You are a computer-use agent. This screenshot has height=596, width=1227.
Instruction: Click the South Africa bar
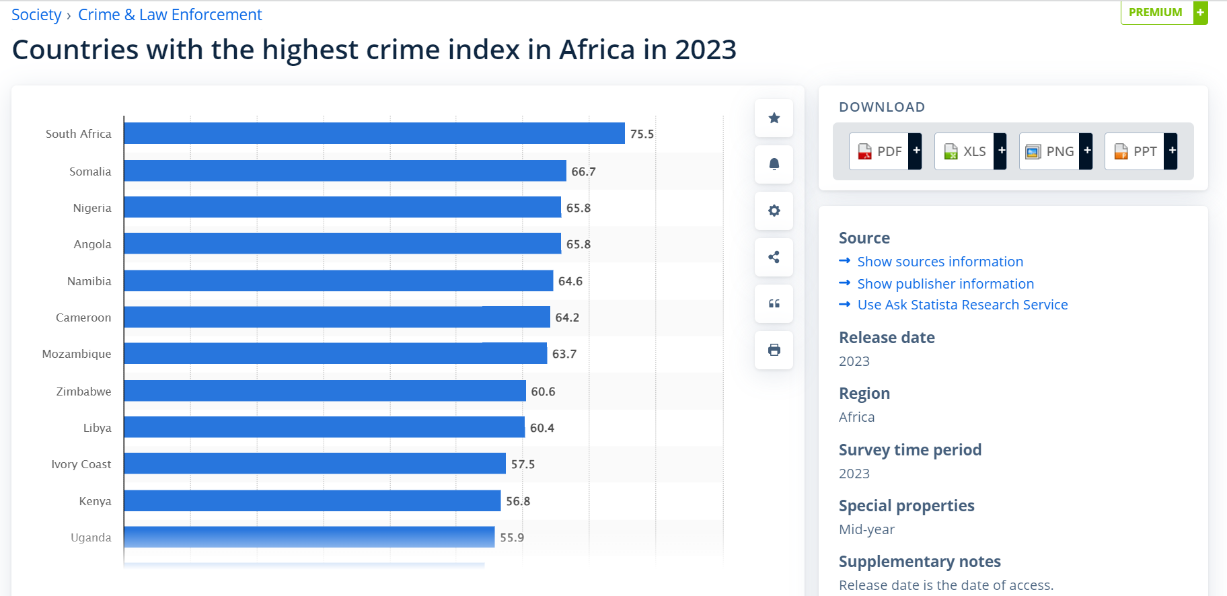[x=374, y=133]
